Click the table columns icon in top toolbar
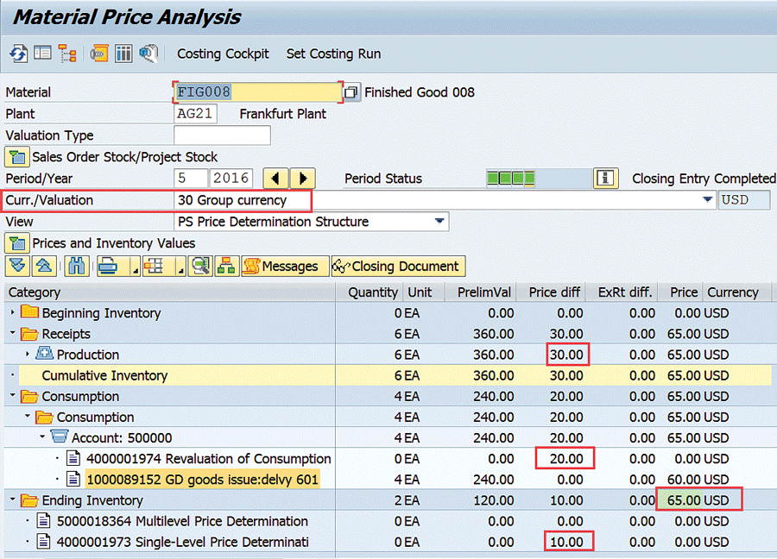This screenshot has height=559, width=777. pos(123,53)
